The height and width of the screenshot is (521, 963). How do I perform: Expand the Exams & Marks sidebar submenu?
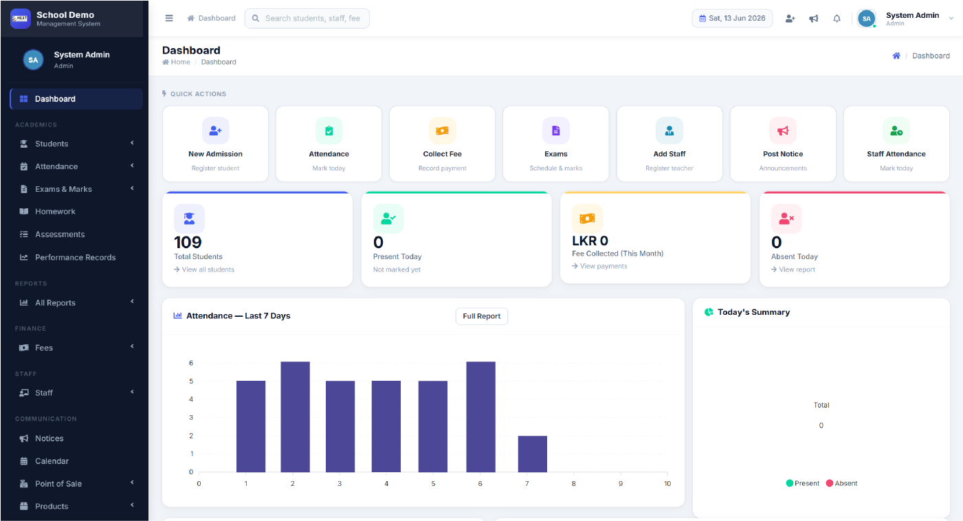(76, 189)
